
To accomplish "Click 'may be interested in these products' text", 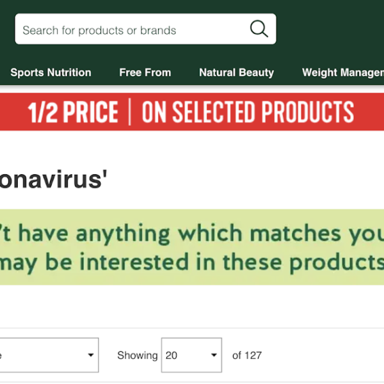I will pos(192,262).
